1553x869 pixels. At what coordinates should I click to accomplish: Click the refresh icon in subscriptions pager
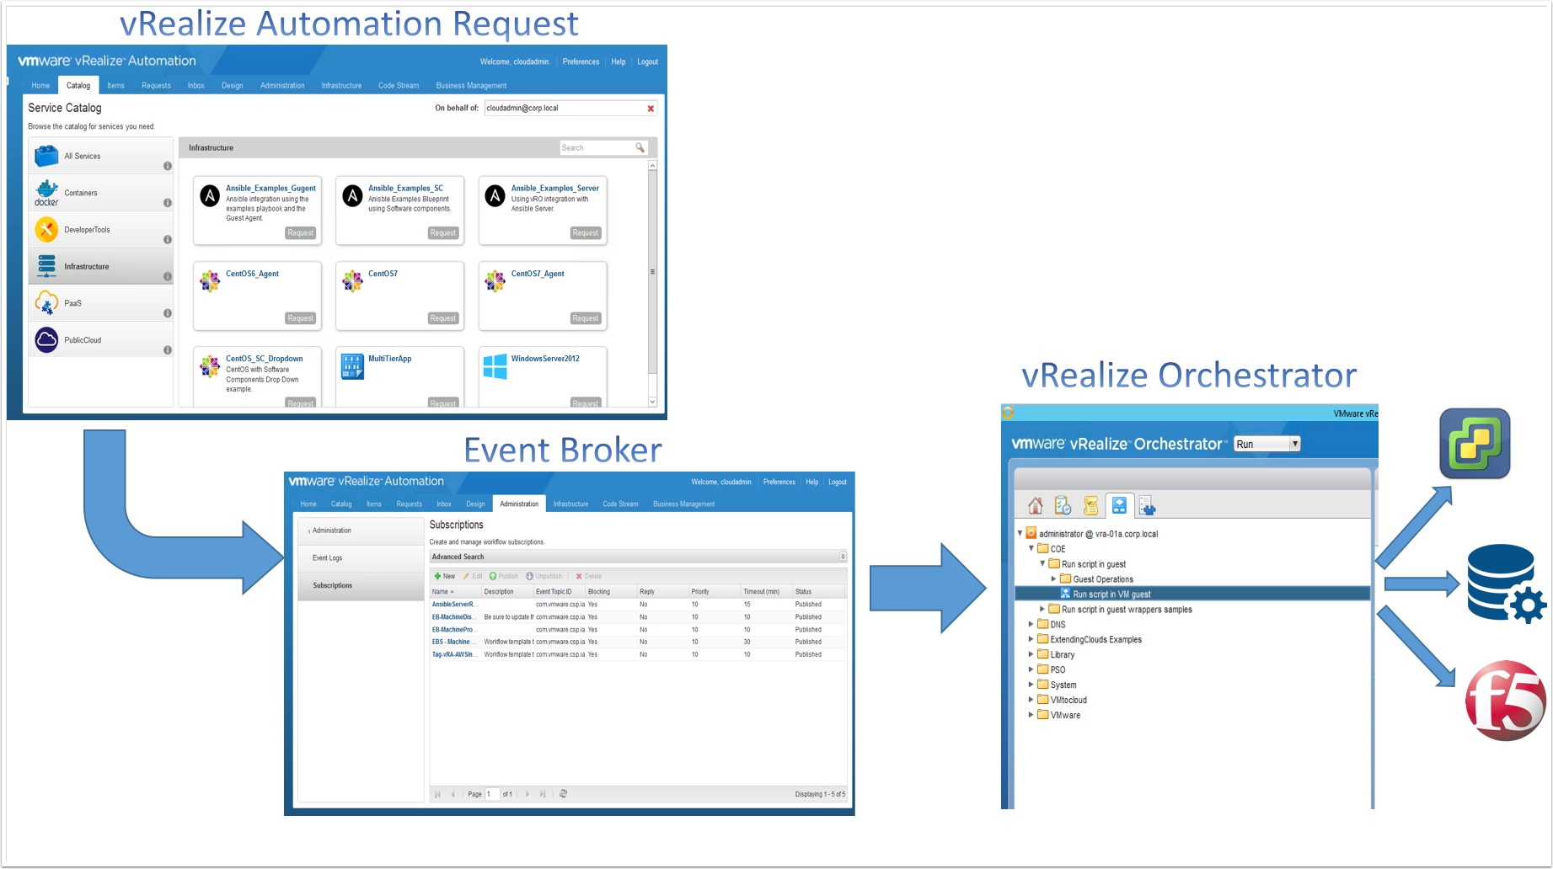pyautogui.click(x=564, y=794)
